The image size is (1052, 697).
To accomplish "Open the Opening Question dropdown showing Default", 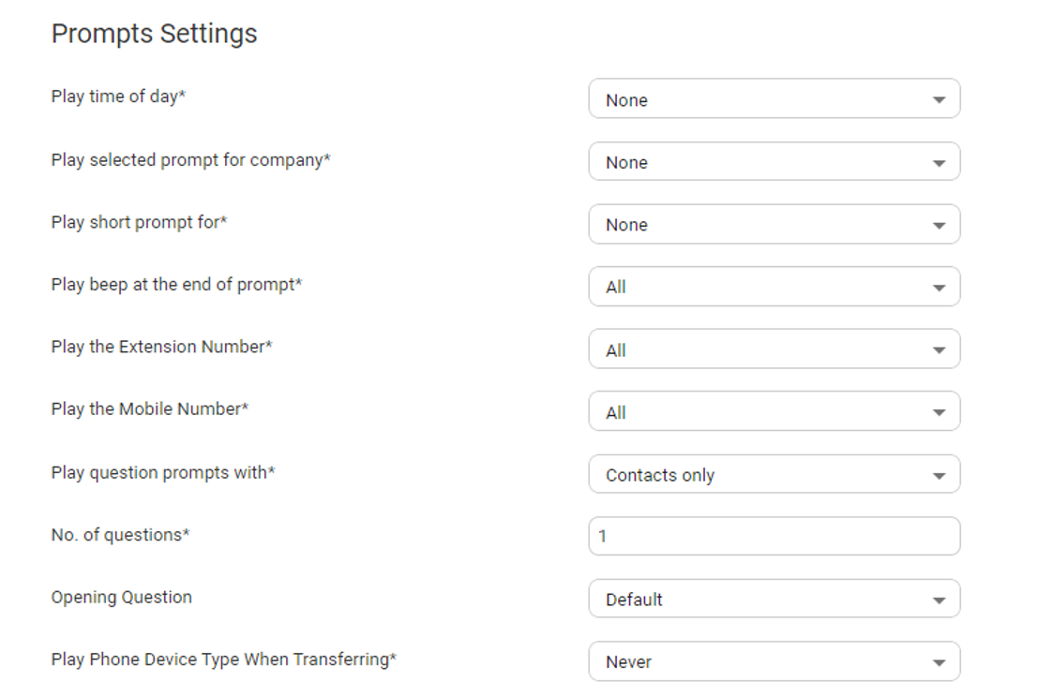I will [773, 600].
